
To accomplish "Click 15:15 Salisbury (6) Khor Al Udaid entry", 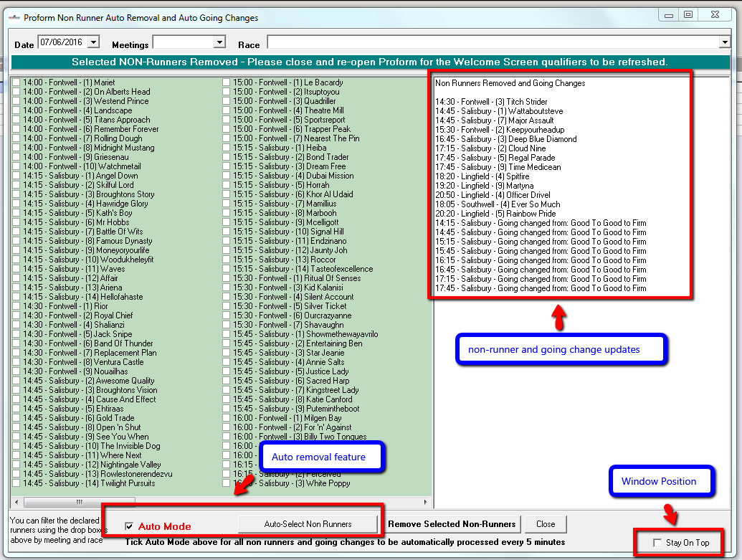I will point(293,194).
